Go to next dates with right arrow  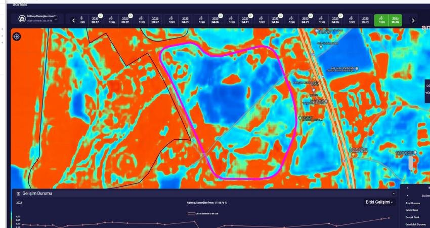click(413, 20)
